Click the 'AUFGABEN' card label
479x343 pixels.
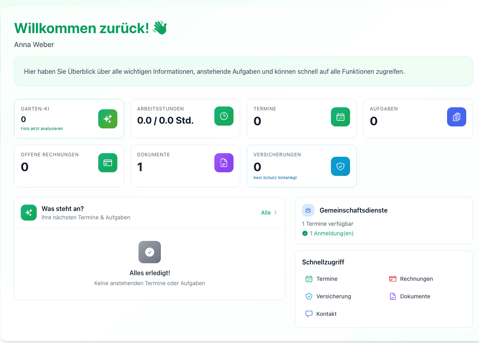pos(384,109)
